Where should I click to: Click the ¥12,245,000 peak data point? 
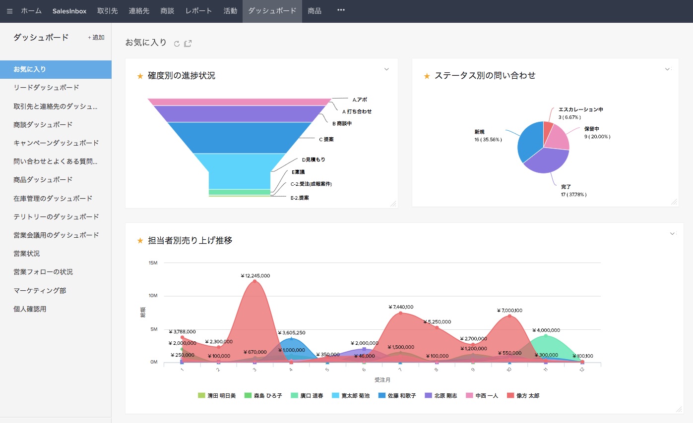[x=255, y=281]
